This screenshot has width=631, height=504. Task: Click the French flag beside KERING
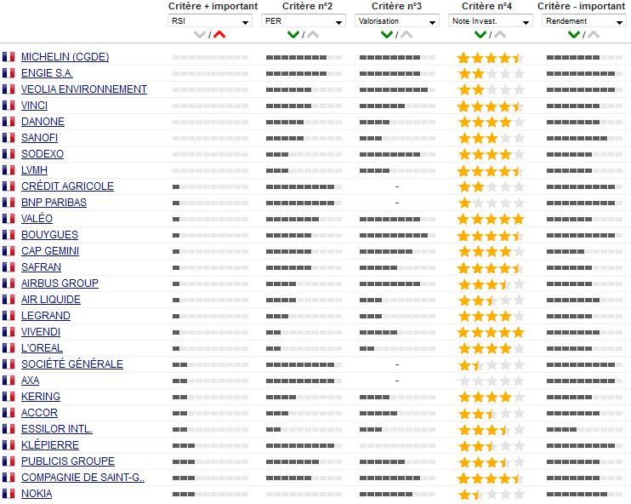tap(9, 397)
